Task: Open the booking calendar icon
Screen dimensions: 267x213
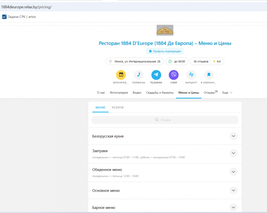Action: (x=121, y=75)
